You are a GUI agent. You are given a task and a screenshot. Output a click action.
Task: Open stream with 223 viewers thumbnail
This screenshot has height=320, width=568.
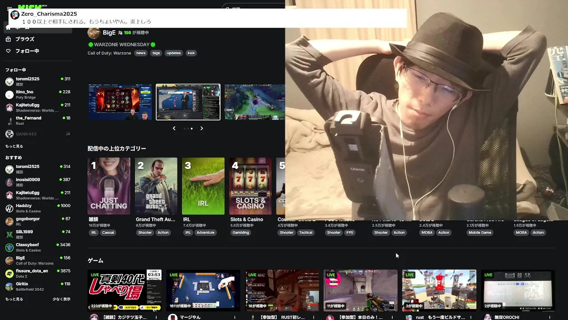coord(125,290)
